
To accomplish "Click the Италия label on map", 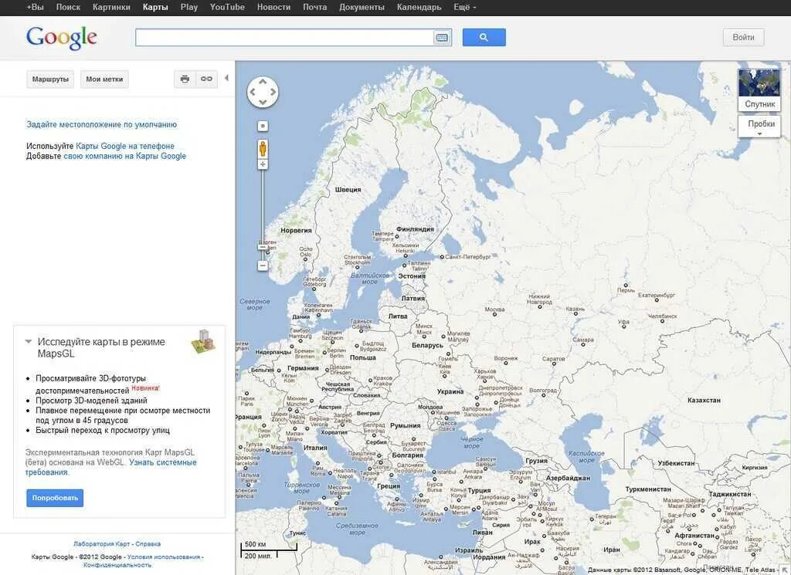I will [315, 448].
